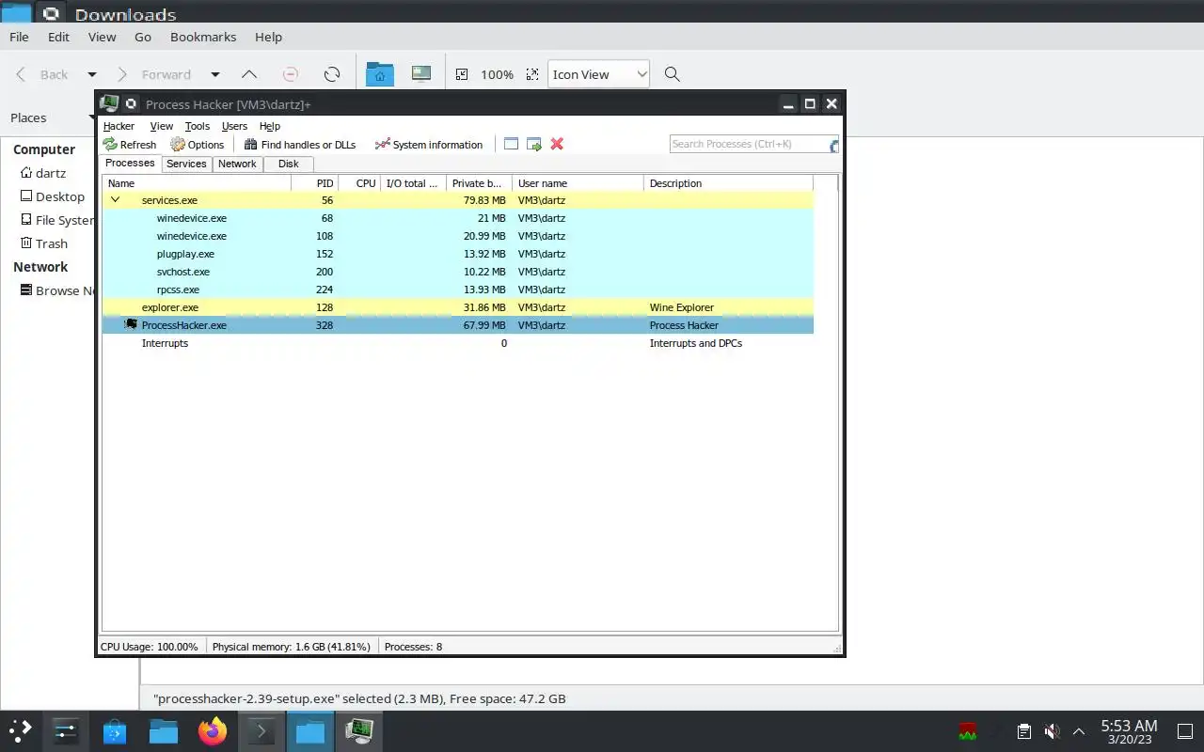The height and width of the screenshot is (752, 1204).
Task: Click the reload icon in the file manager toolbar
Action: click(331, 74)
